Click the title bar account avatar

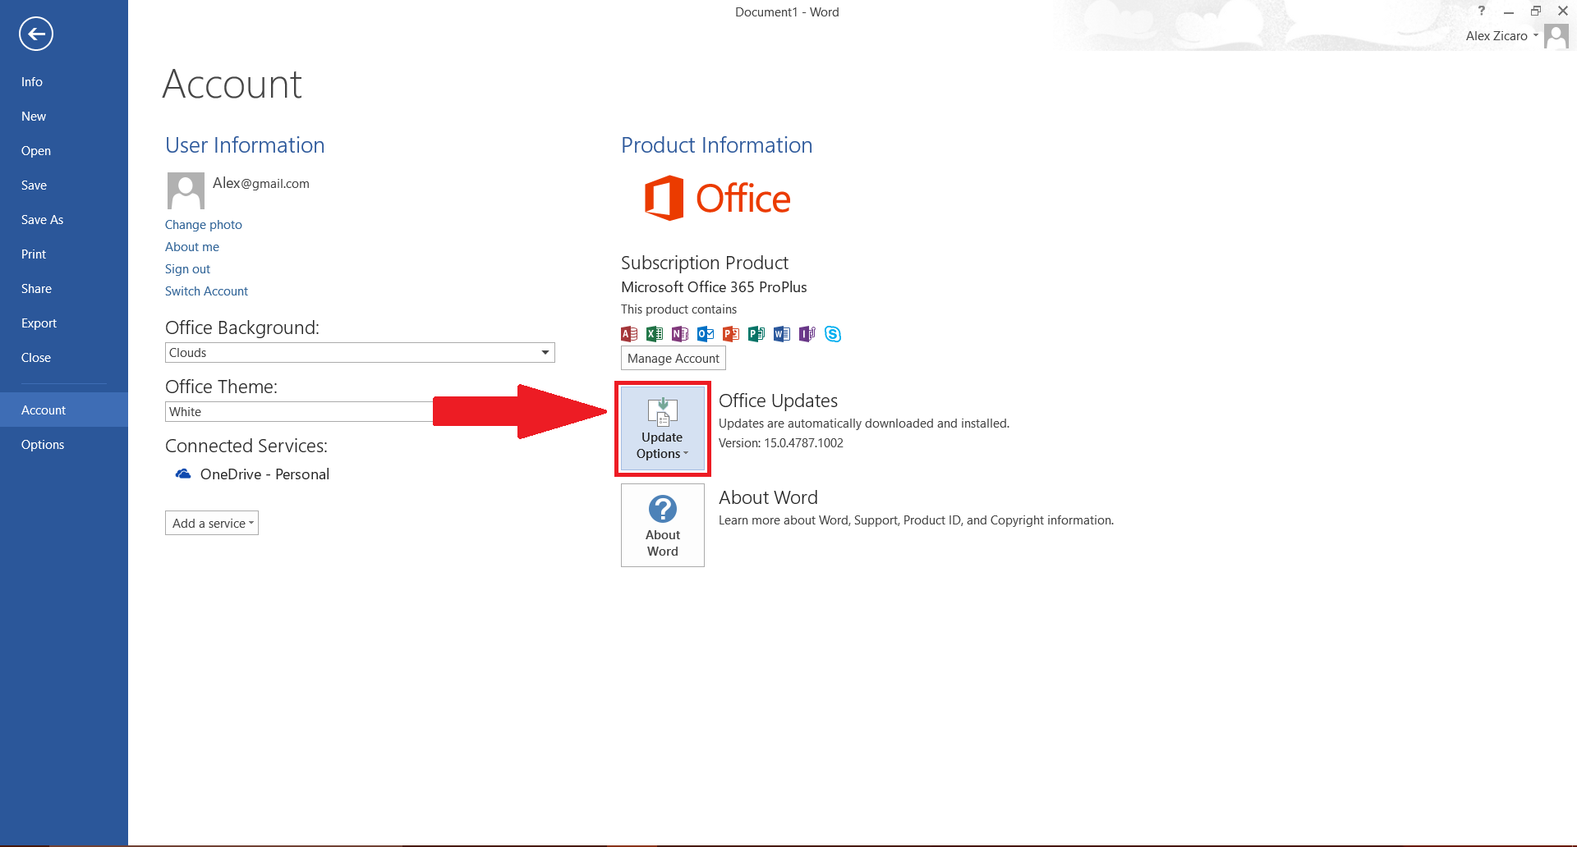tap(1556, 36)
